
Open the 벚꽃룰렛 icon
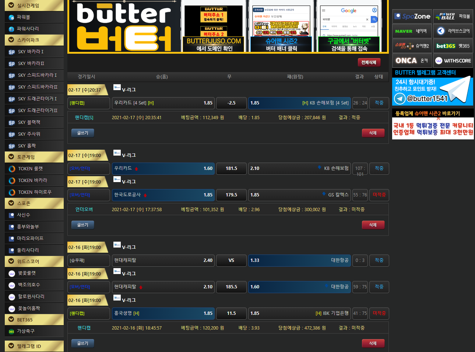click(x=12, y=273)
